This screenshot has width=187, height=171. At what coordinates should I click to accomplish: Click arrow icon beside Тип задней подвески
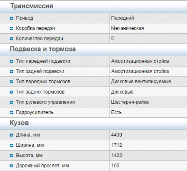[12, 72]
